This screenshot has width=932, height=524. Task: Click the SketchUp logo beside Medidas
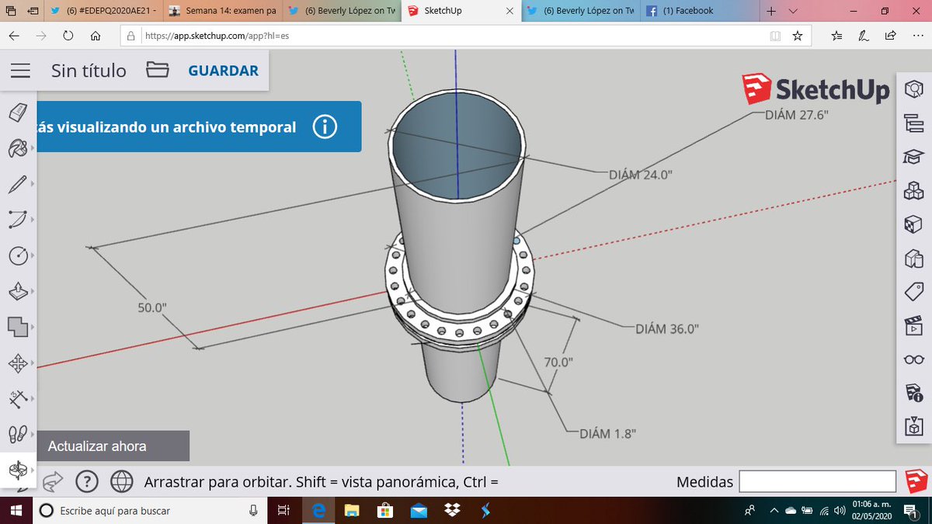click(916, 481)
